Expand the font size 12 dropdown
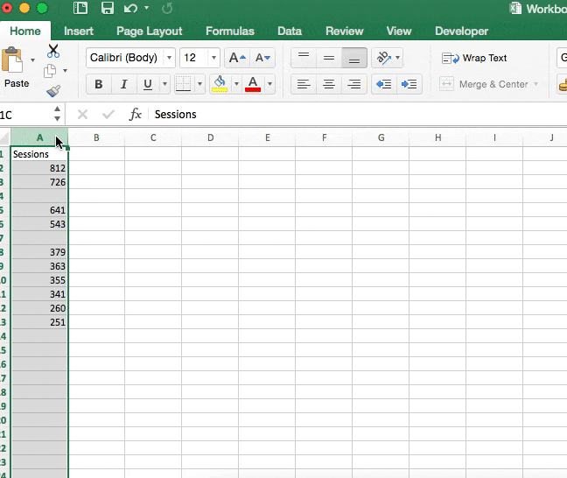Image resolution: width=567 pixels, height=478 pixels. coord(213,58)
